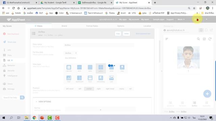Open Chrome from the Windows taskbar

[34, 118]
